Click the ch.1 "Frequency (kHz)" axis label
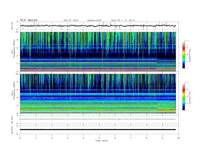Viewport: 201px width, 155px height. click(14, 49)
